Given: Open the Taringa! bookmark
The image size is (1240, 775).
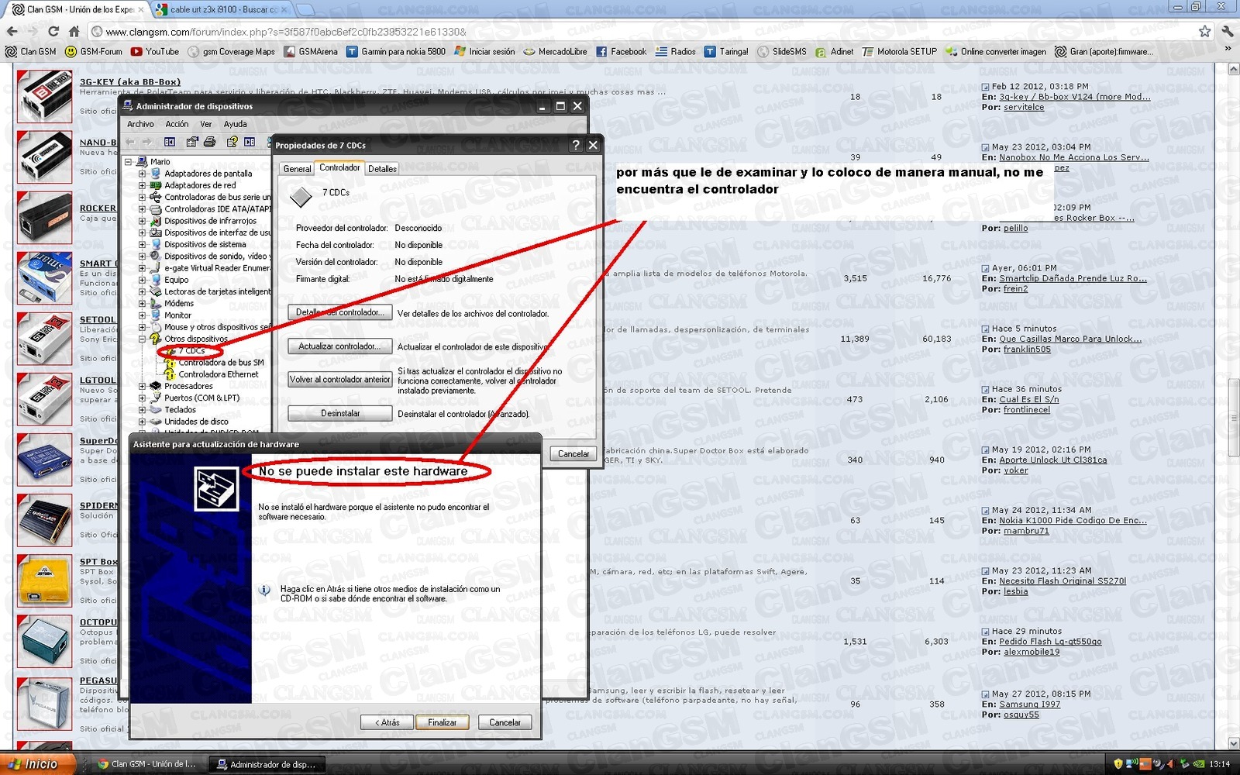Looking at the screenshot, I should pos(726,52).
